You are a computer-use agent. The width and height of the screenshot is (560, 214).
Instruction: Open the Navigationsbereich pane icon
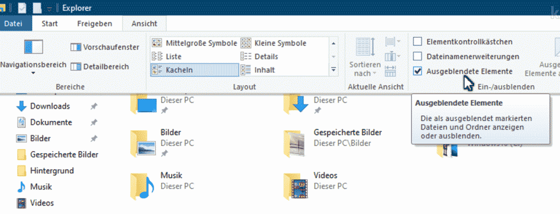point(33,47)
